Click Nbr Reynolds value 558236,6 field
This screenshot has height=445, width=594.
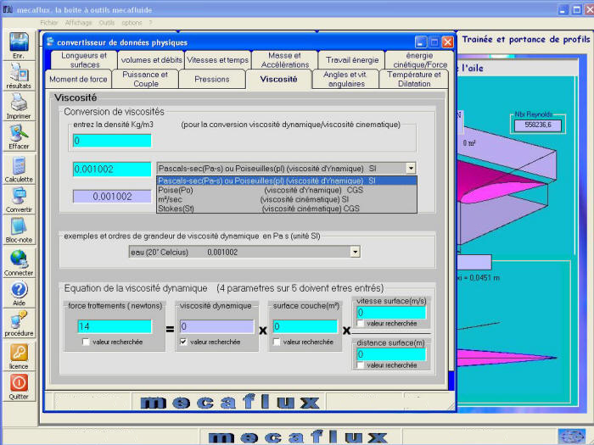pos(538,125)
